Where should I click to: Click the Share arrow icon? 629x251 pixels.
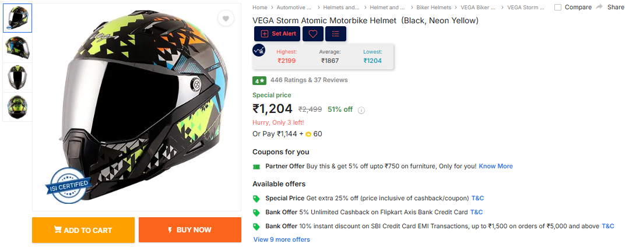[x=599, y=7]
